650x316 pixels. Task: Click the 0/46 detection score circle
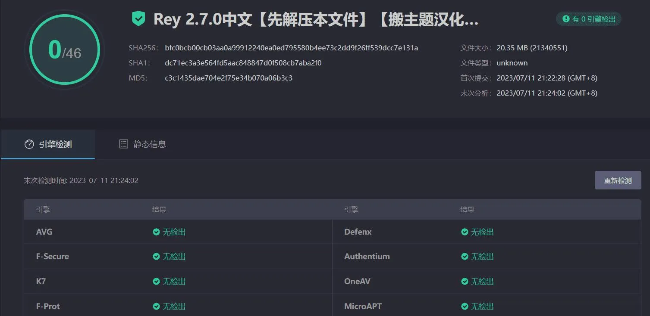pos(65,50)
